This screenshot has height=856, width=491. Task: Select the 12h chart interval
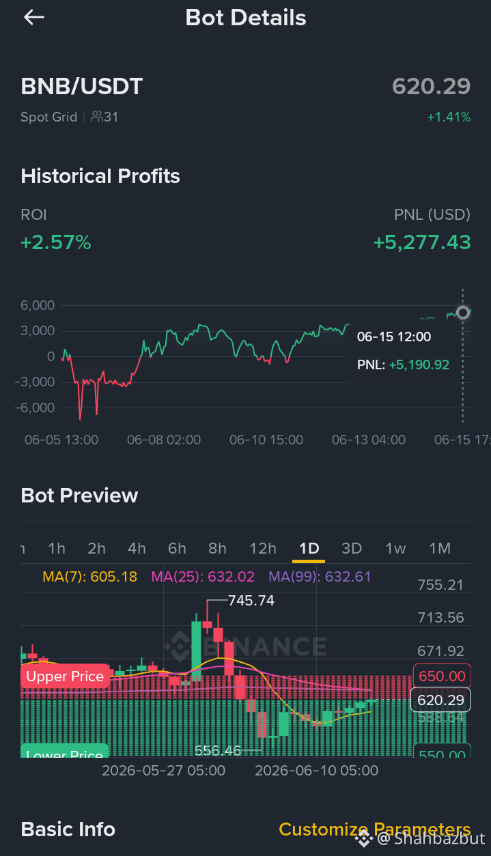(x=263, y=548)
